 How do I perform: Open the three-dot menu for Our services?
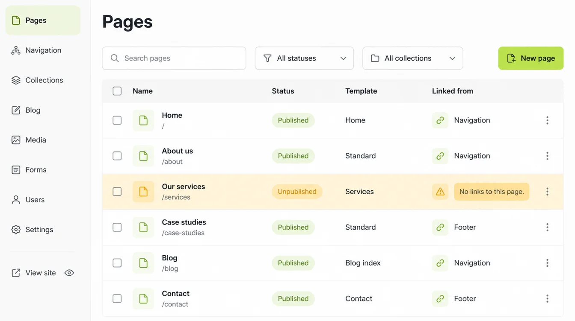547,192
